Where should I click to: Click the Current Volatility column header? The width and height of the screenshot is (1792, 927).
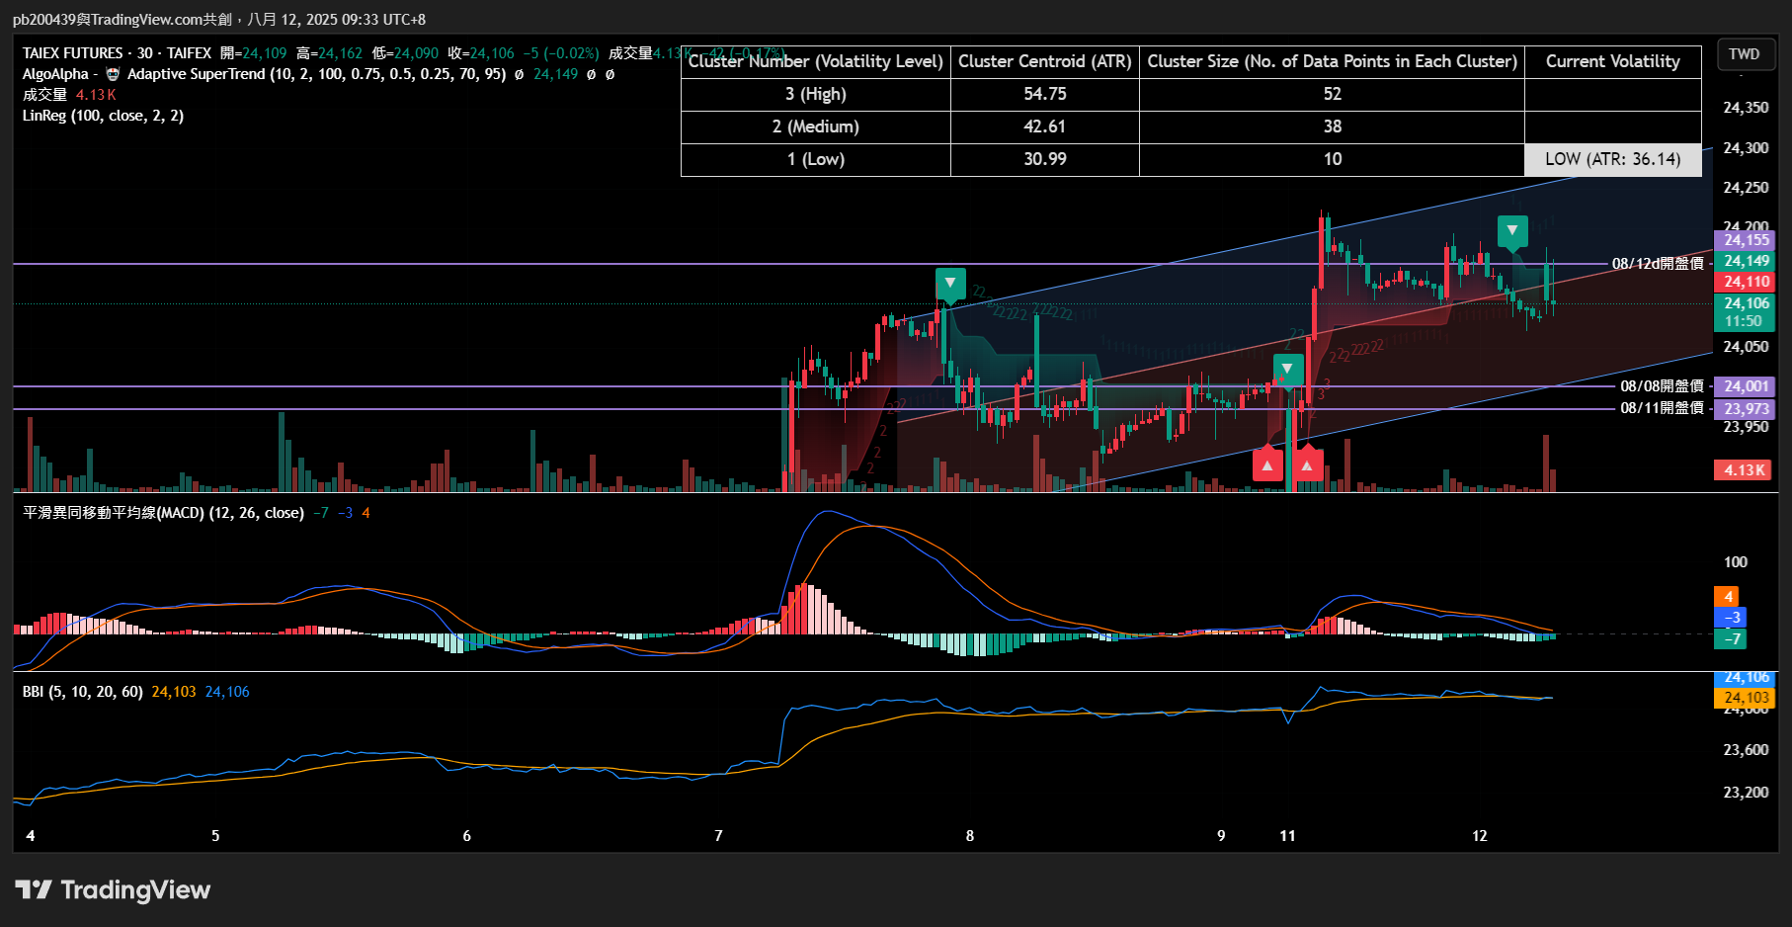coord(1612,61)
